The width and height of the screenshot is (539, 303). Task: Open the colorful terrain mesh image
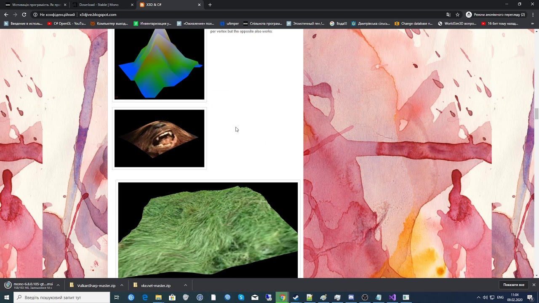click(159, 64)
